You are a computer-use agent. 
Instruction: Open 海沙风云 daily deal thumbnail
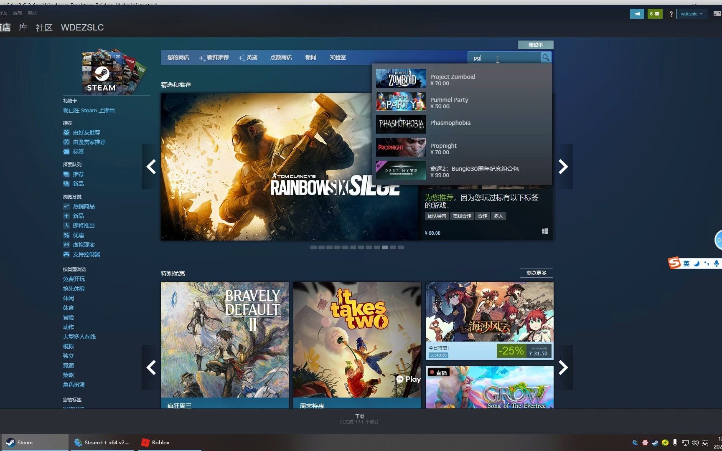[490, 312]
